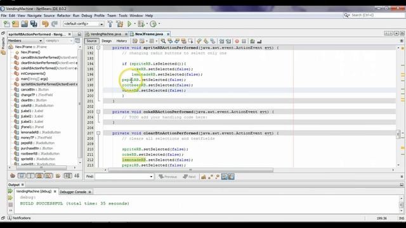Open the Navigate menu
406x228 pixels.
(34, 16)
